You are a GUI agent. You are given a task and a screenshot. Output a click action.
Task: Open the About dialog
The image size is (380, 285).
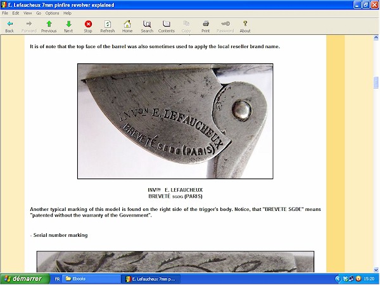pyautogui.click(x=245, y=27)
